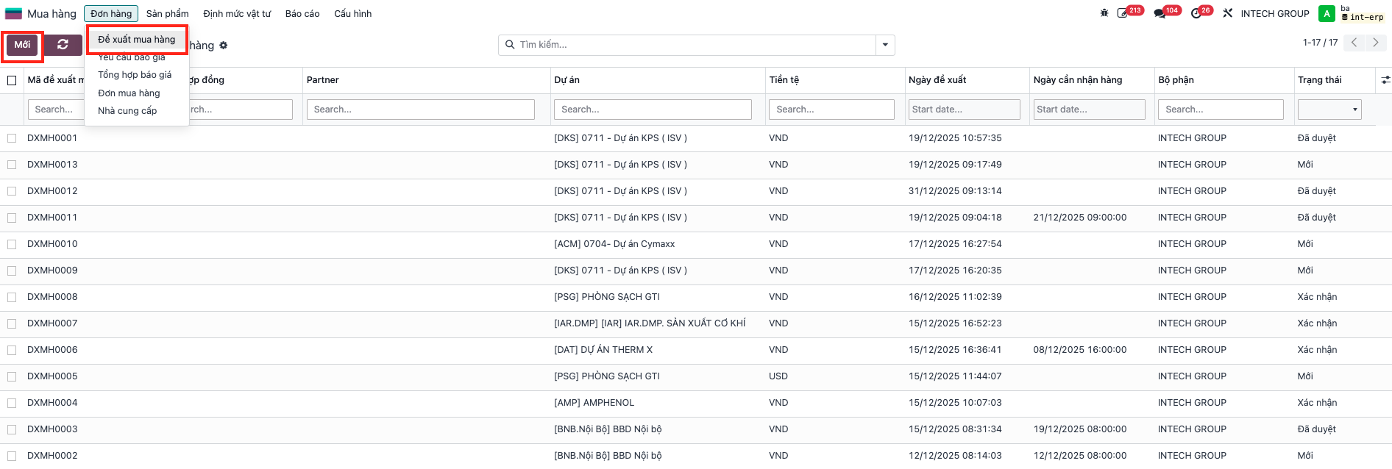Select Đơn mua hàng menu entry
Image resolution: width=1392 pixels, height=469 pixels.
129,93
